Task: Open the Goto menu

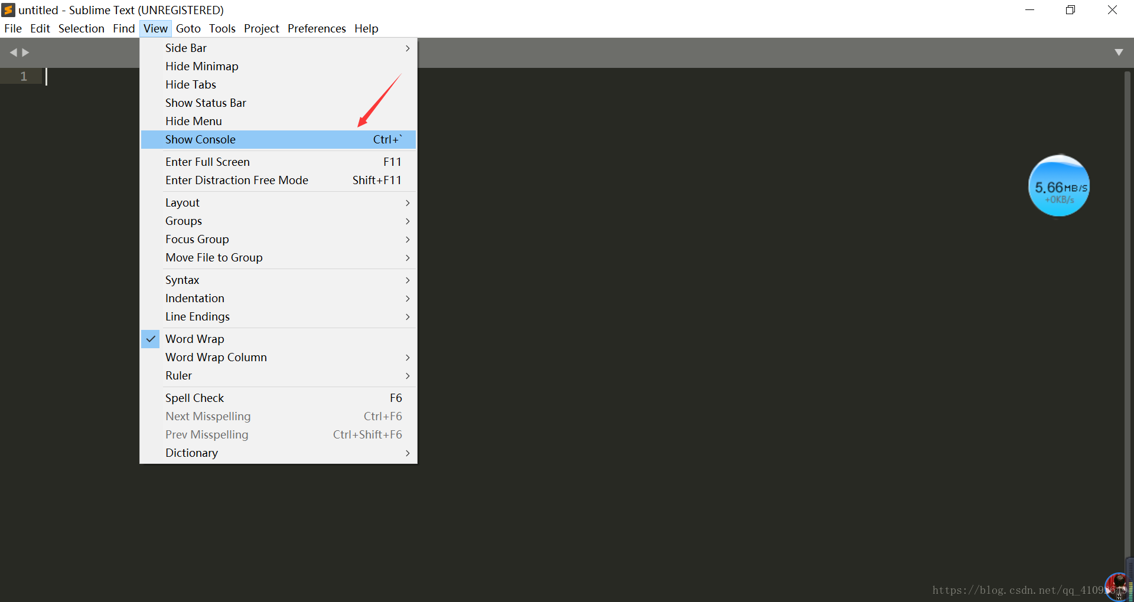Action: (188, 28)
